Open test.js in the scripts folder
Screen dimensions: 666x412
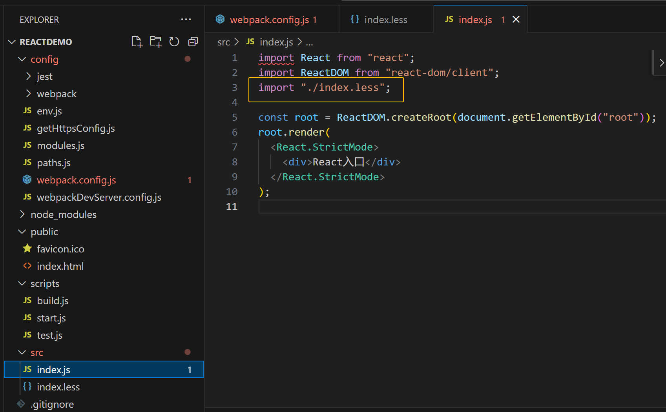104,335
